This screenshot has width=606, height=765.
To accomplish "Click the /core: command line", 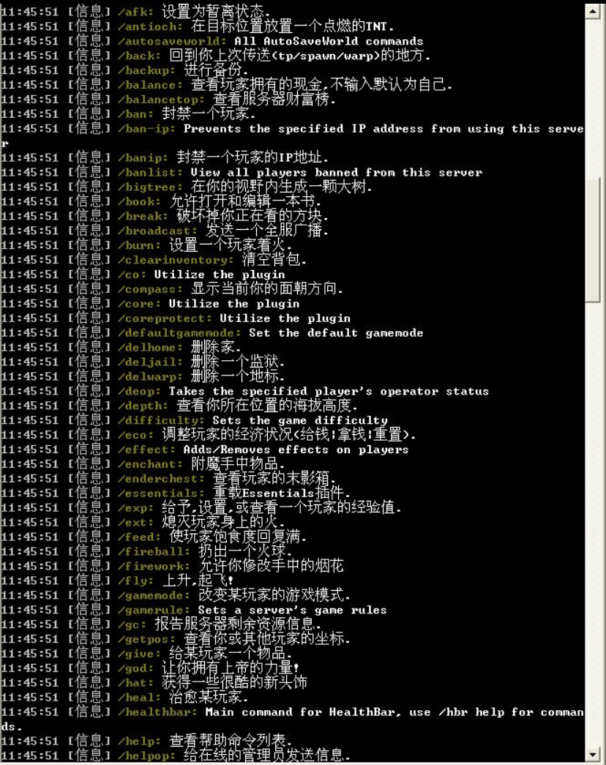I will tap(150, 304).
